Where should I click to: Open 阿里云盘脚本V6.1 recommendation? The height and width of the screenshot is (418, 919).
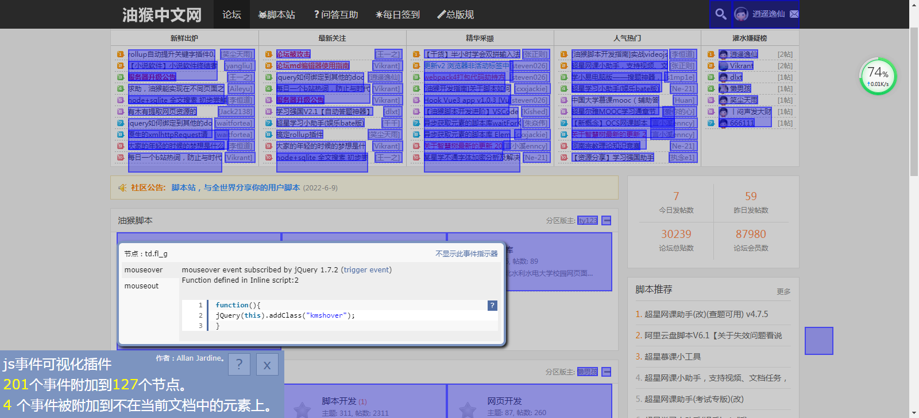[713, 335]
